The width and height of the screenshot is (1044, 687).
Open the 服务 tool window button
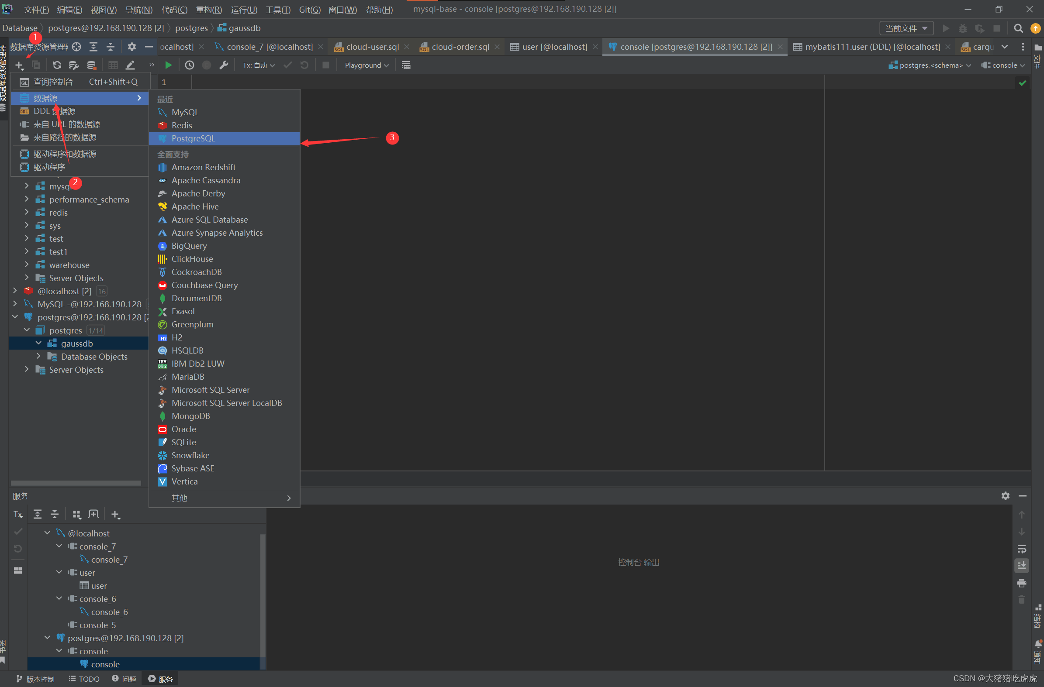tap(161, 679)
